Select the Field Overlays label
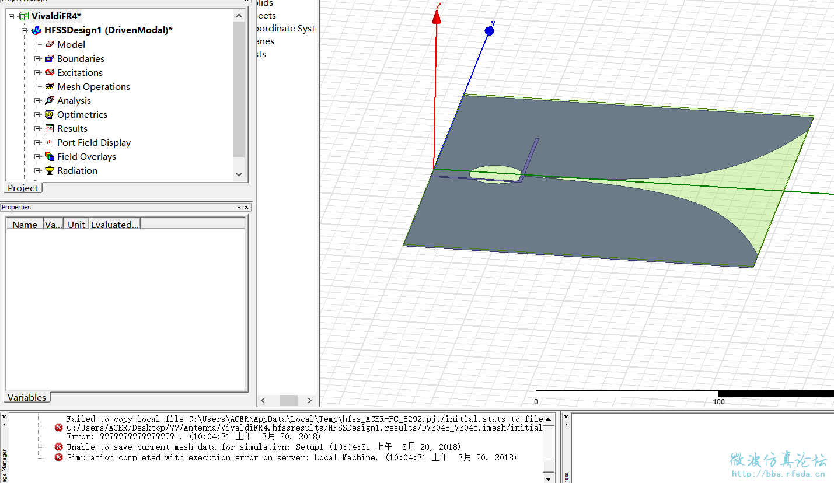This screenshot has height=483, width=834. [86, 156]
